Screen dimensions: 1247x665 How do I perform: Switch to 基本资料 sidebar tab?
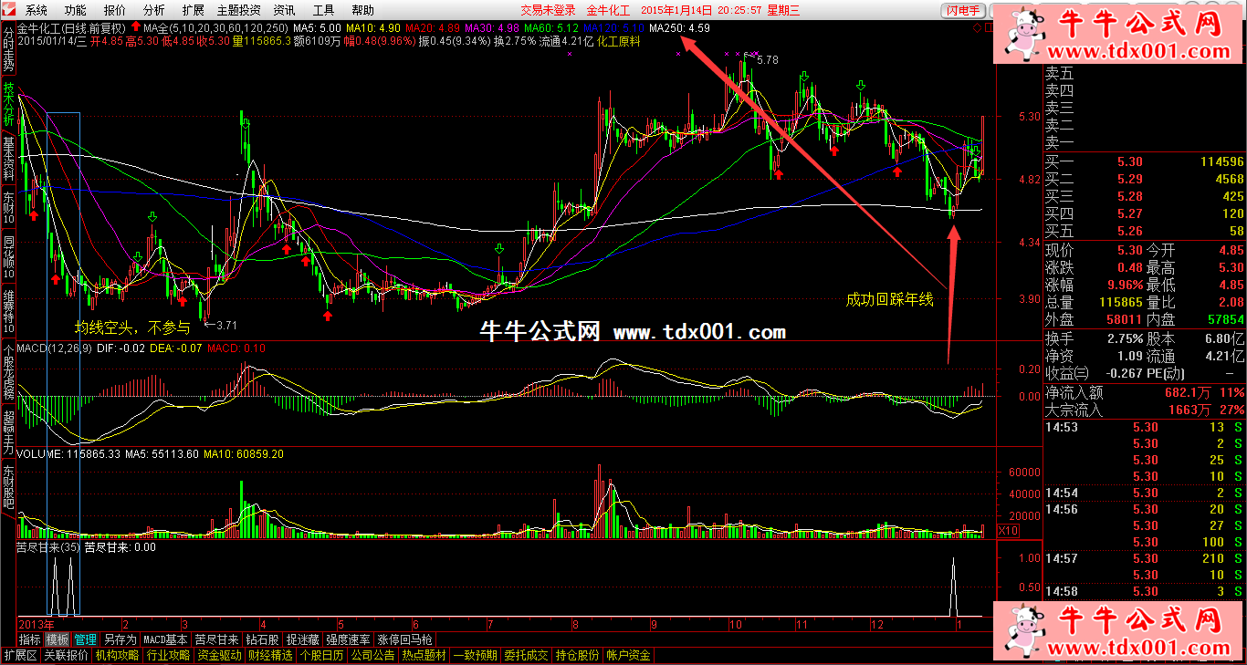point(8,158)
